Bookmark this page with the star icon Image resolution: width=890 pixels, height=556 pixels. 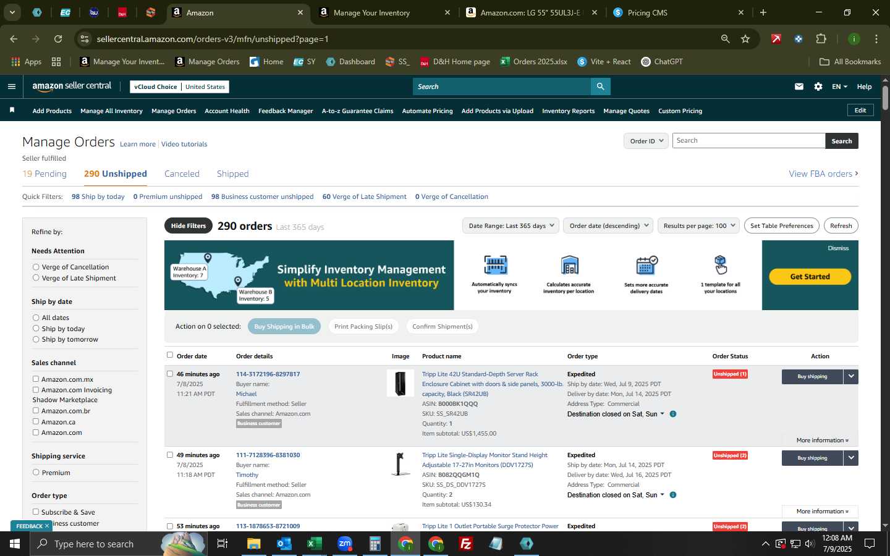[x=745, y=39]
